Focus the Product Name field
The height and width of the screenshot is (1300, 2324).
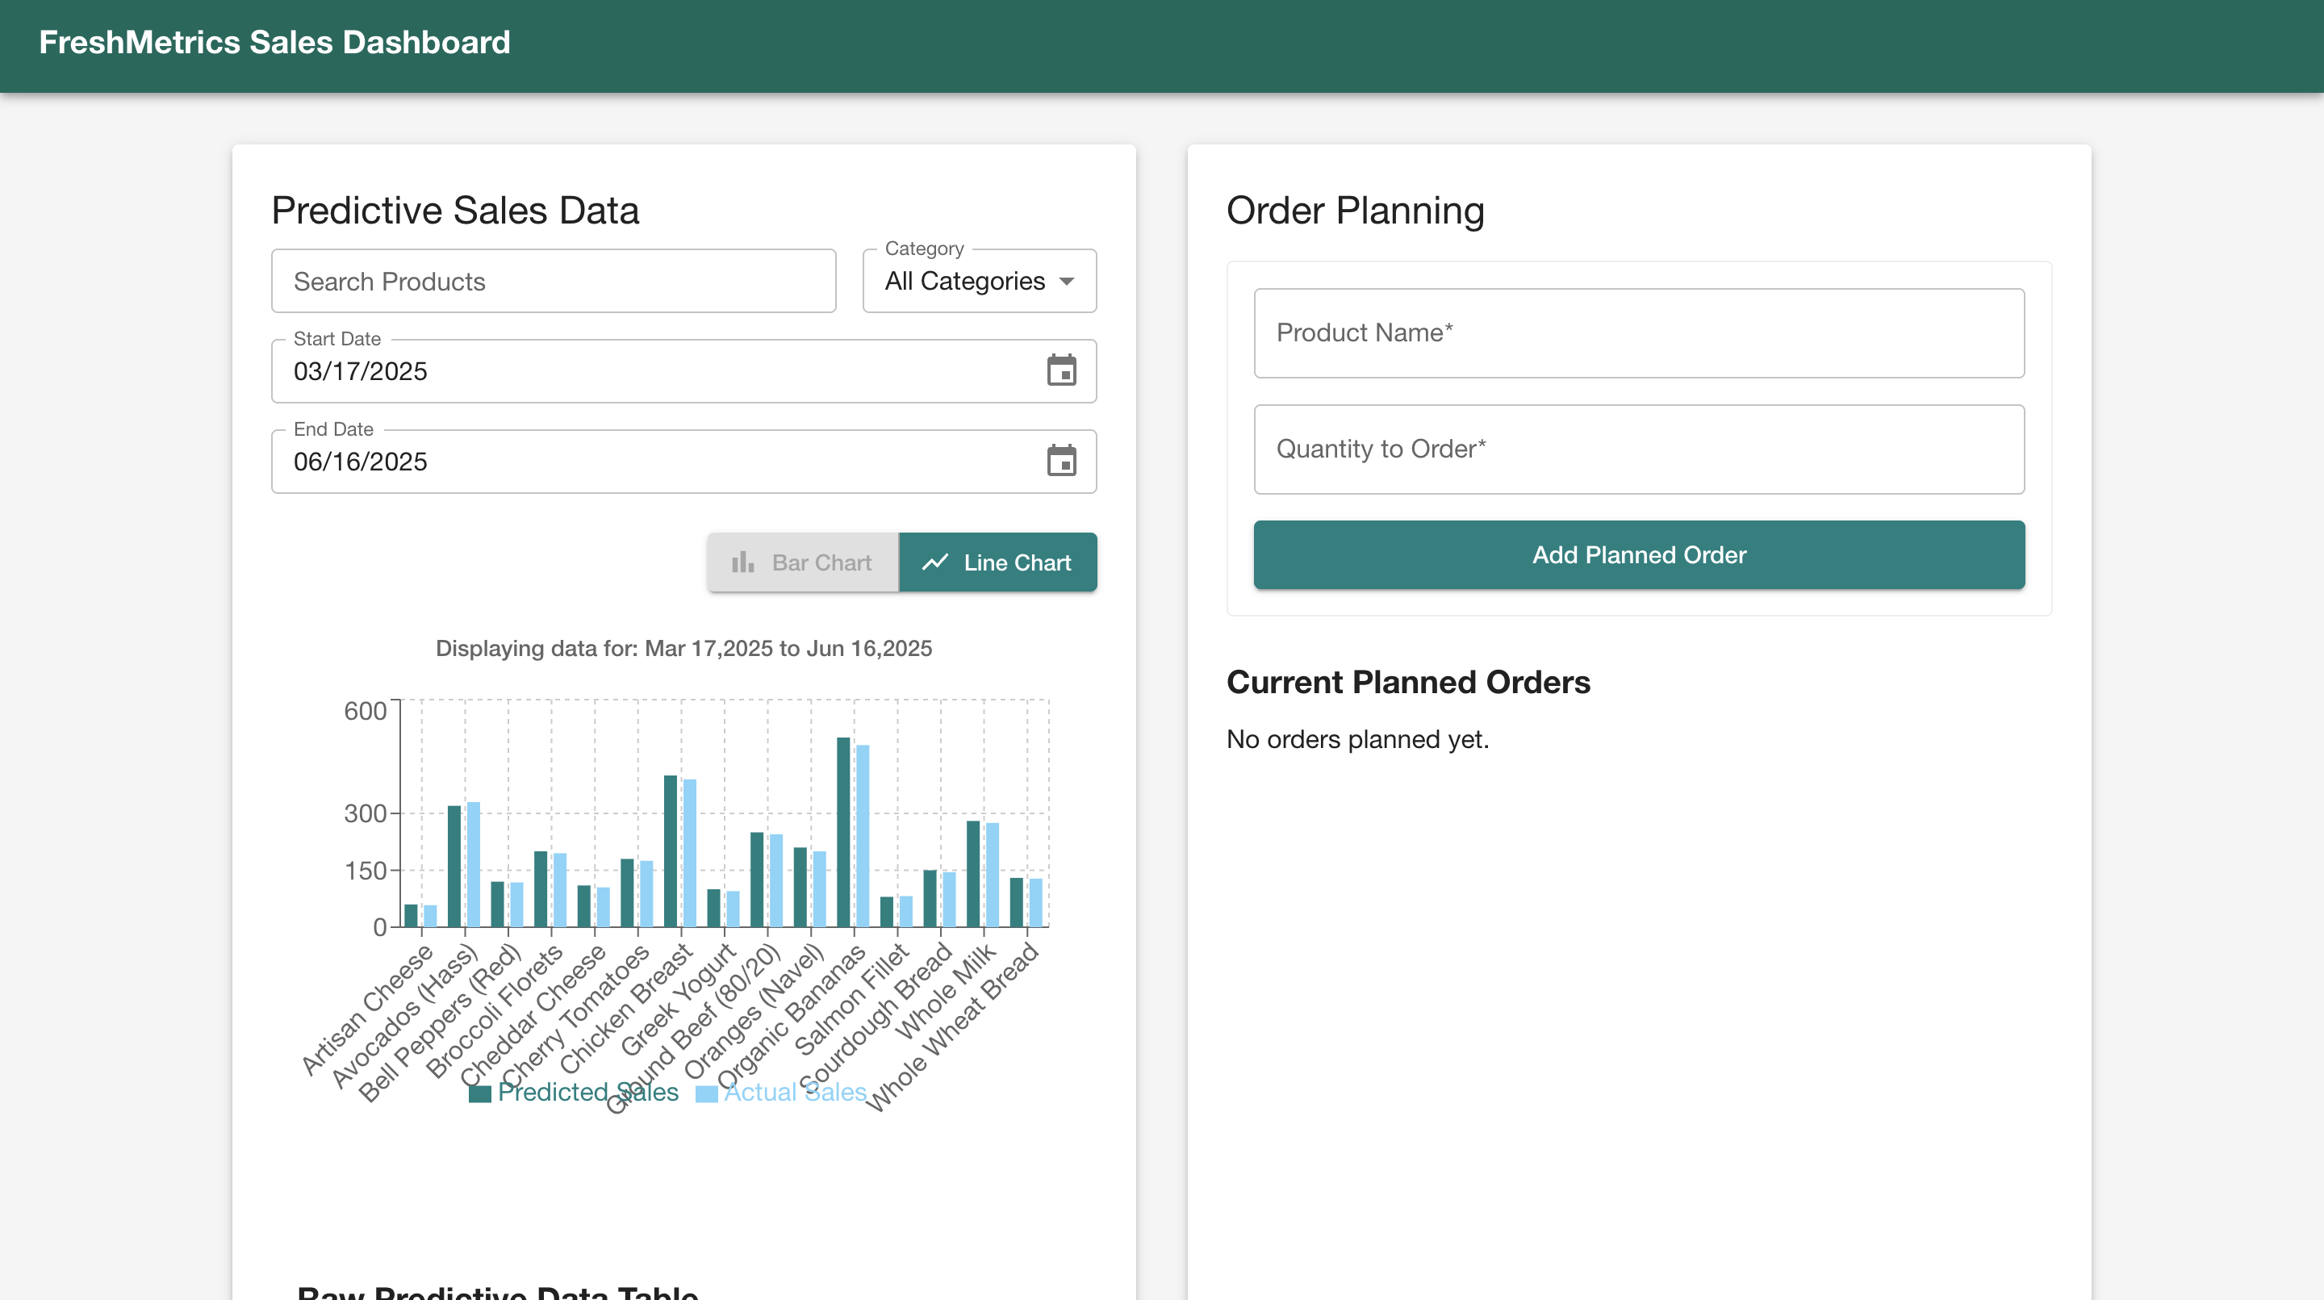point(1638,333)
